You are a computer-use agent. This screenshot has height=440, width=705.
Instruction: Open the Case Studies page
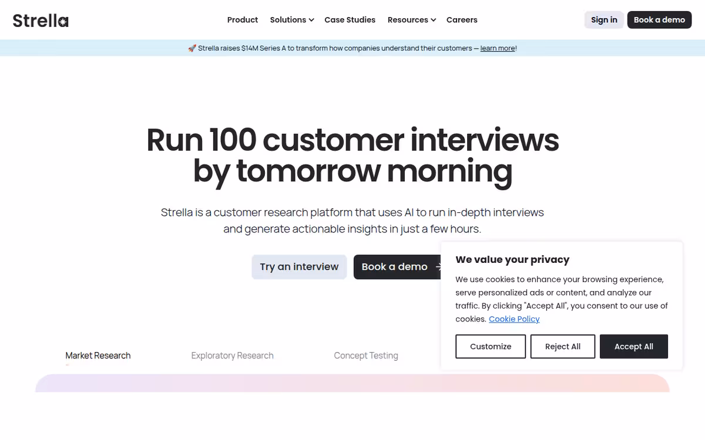(x=350, y=20)
